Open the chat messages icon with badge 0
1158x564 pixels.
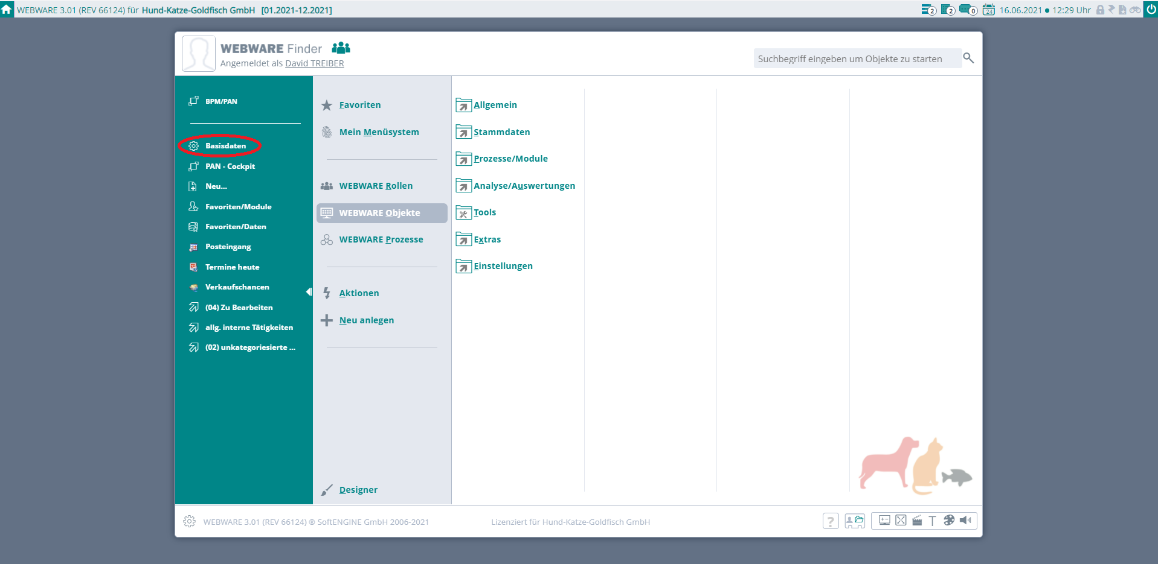pos(967,10)
